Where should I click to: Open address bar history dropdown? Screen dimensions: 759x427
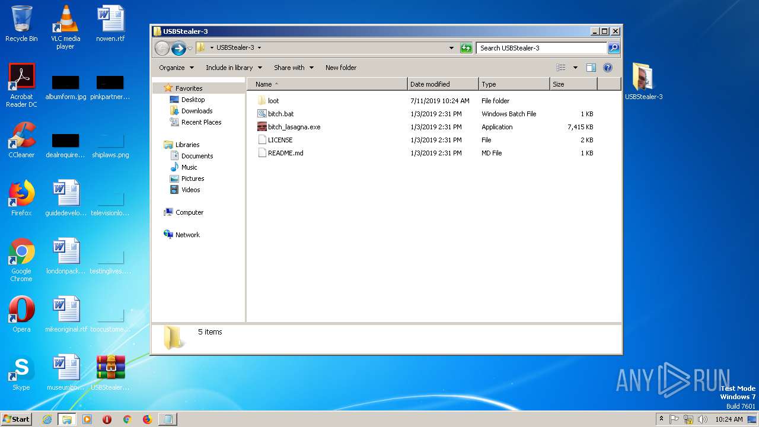(x=451, y=48)
